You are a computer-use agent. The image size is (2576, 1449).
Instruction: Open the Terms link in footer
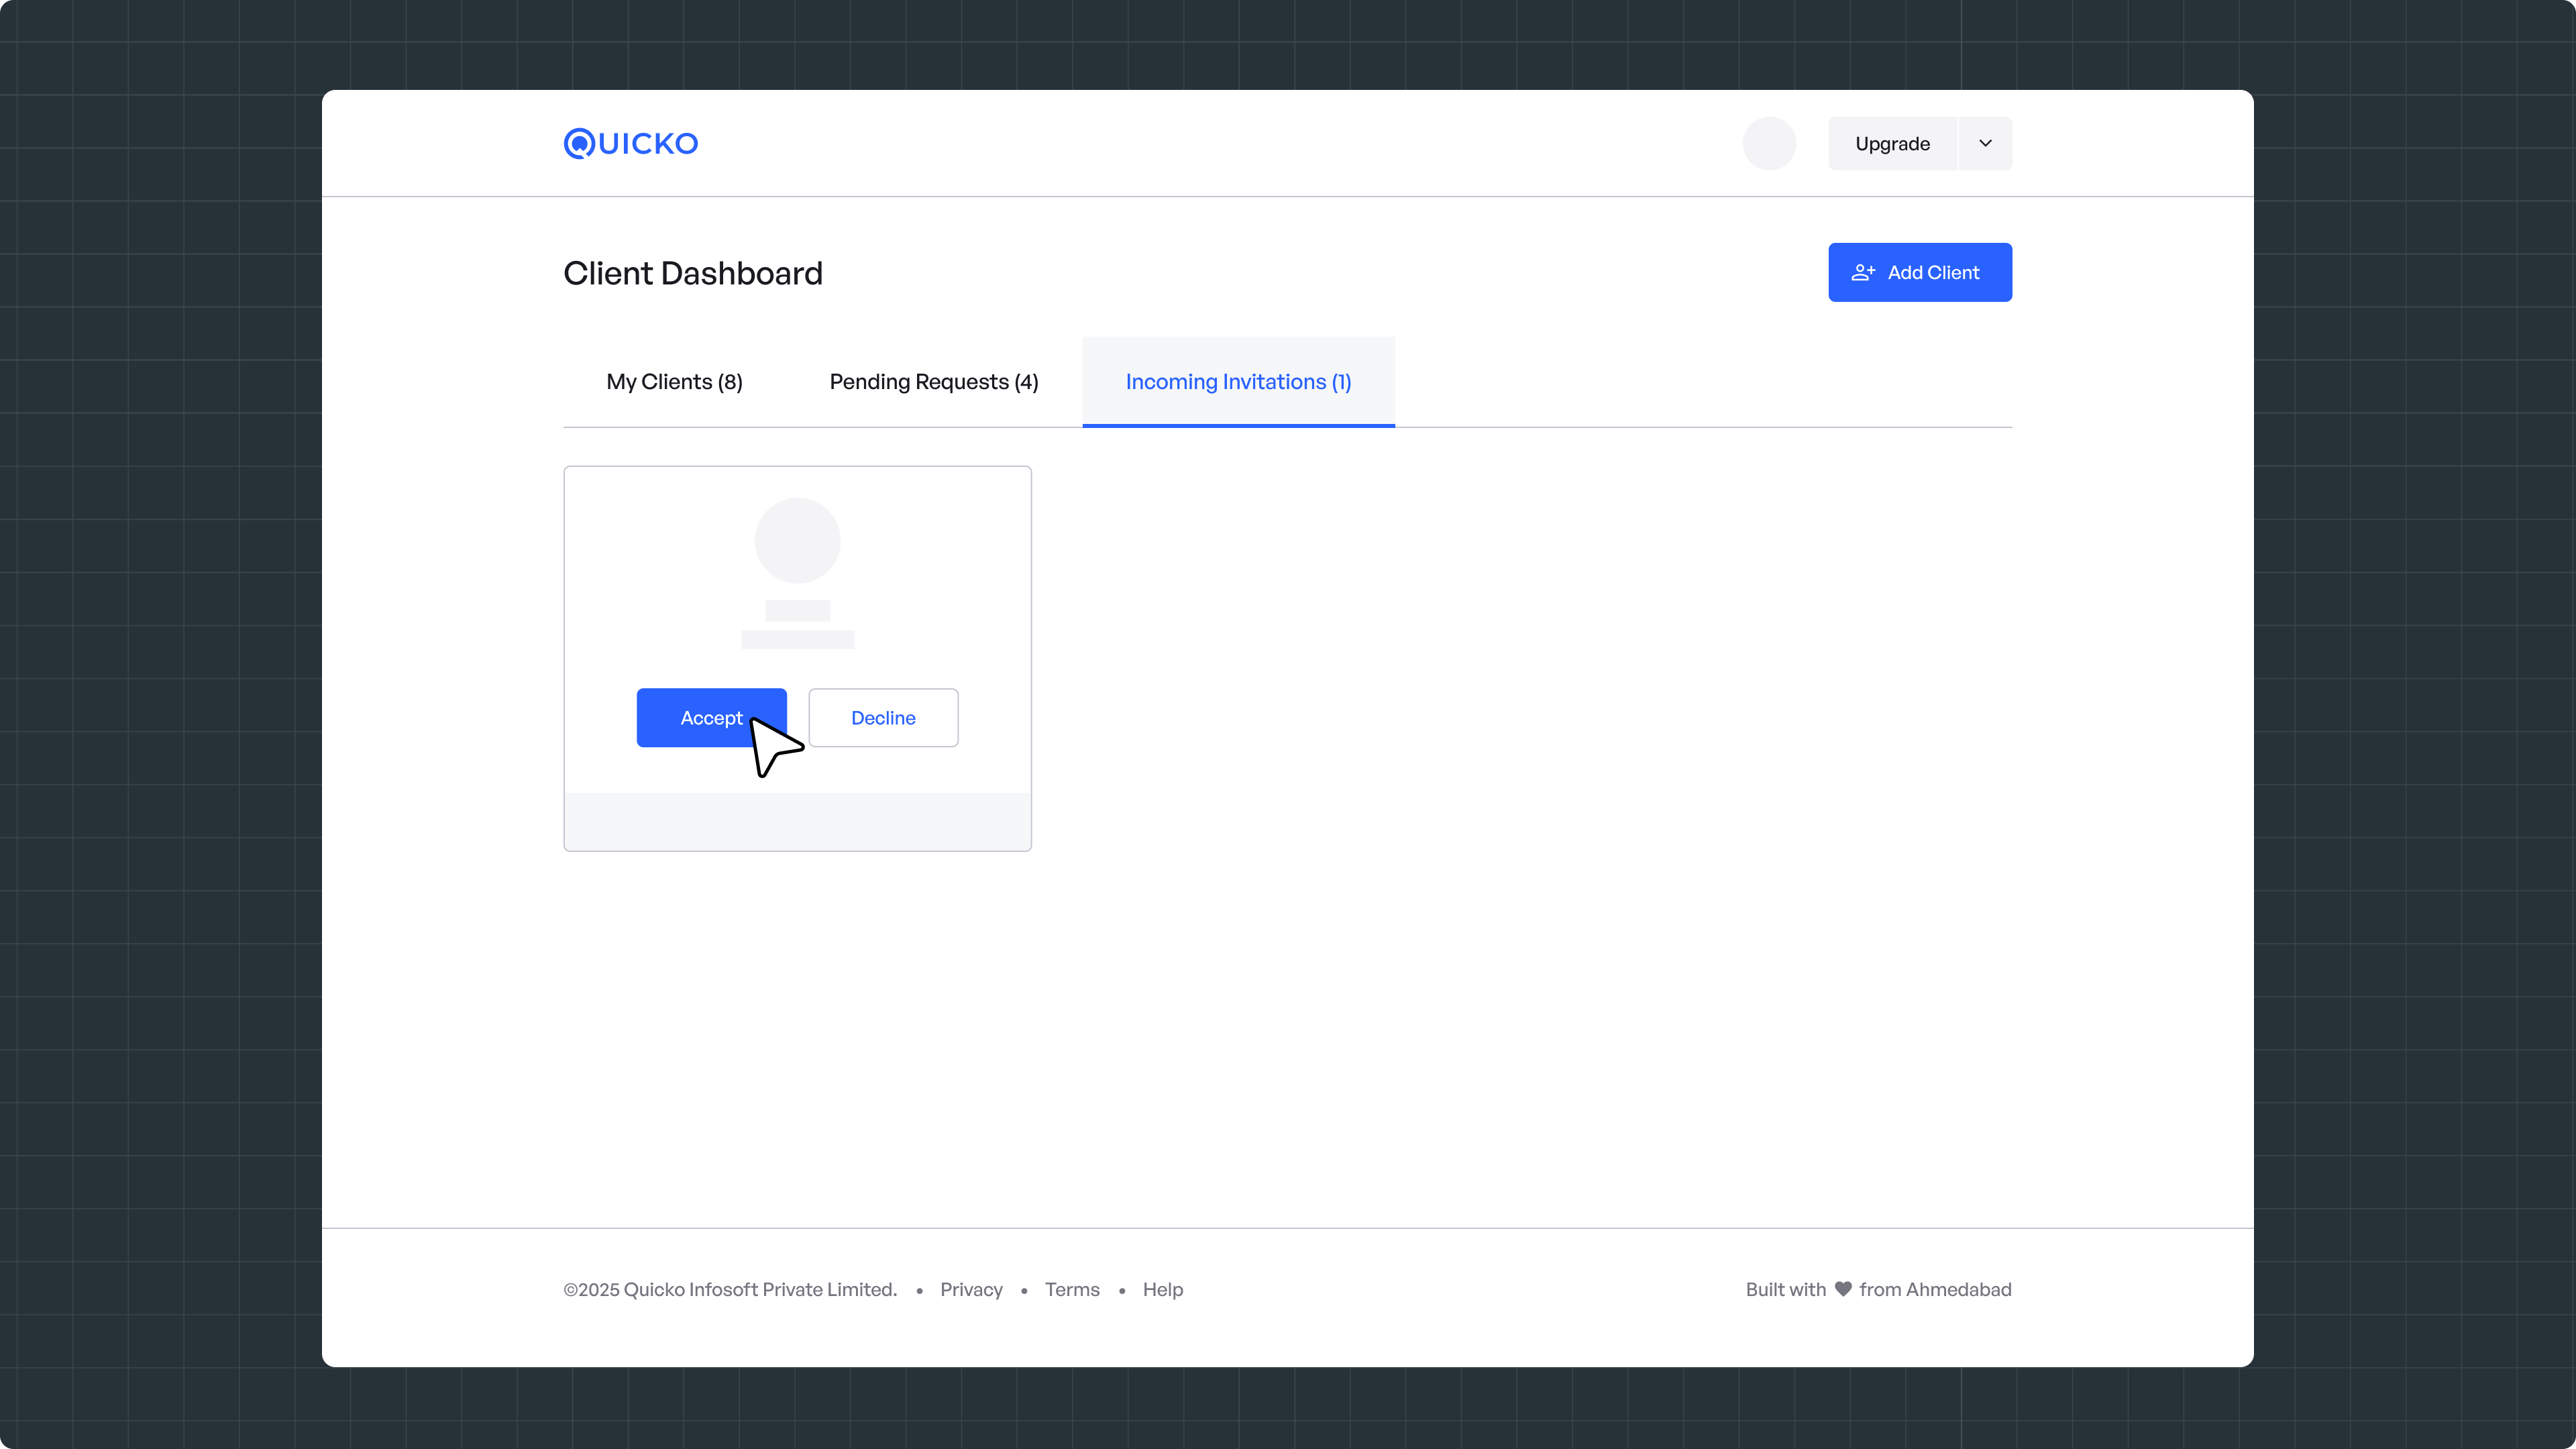[1072, 1290]
